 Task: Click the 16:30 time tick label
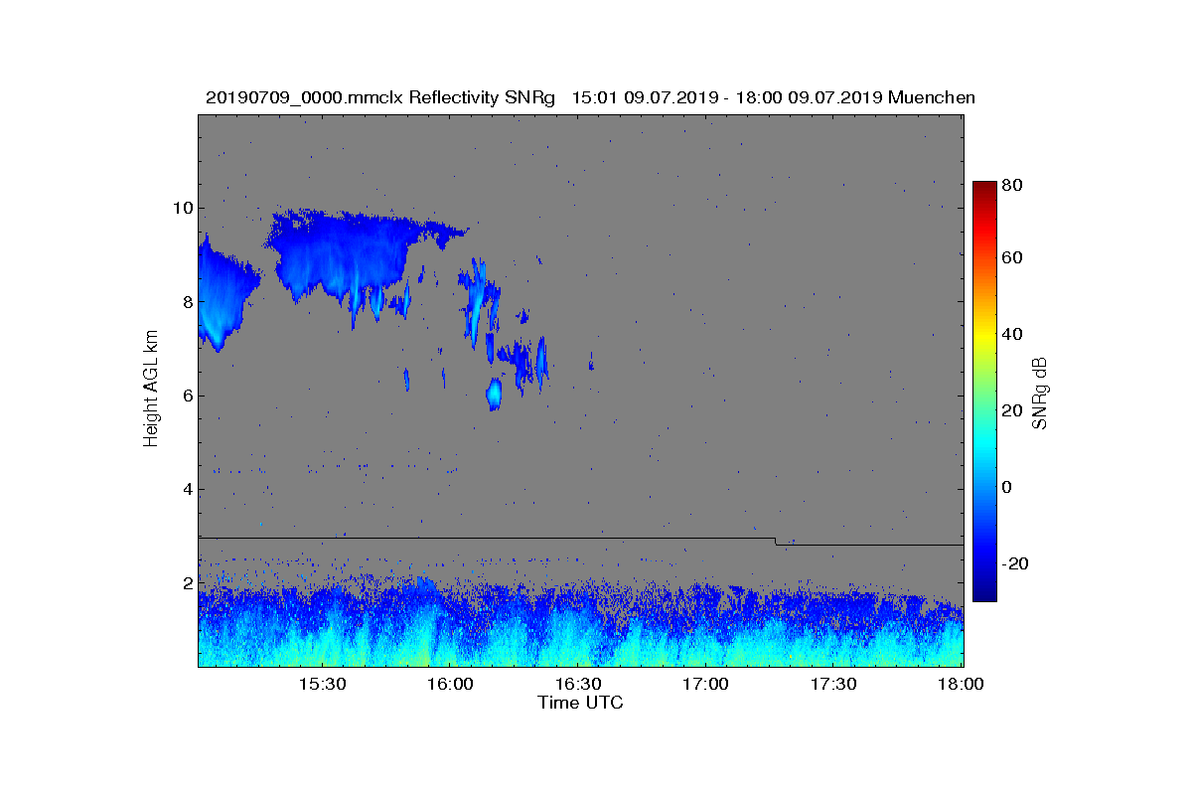[x=578, y=685]
